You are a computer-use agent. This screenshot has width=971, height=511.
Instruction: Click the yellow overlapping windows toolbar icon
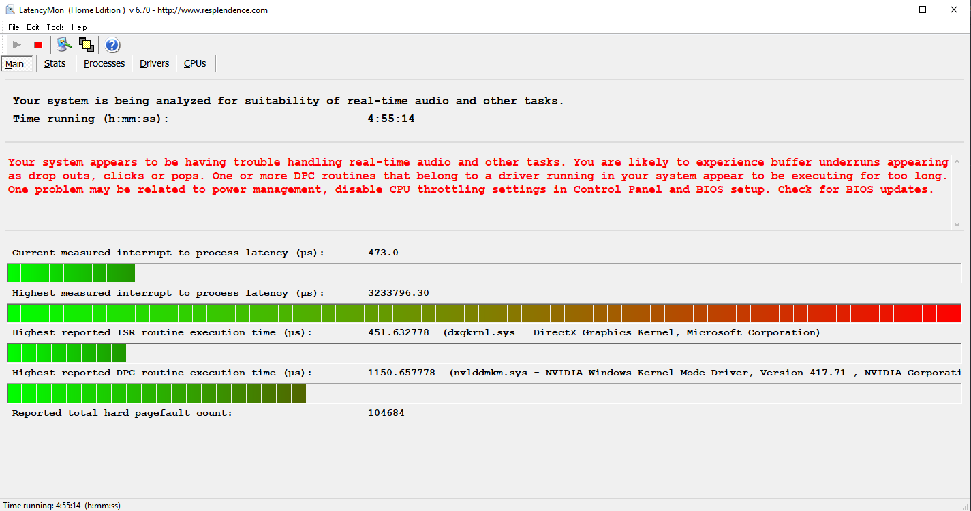tap(87, 45)
